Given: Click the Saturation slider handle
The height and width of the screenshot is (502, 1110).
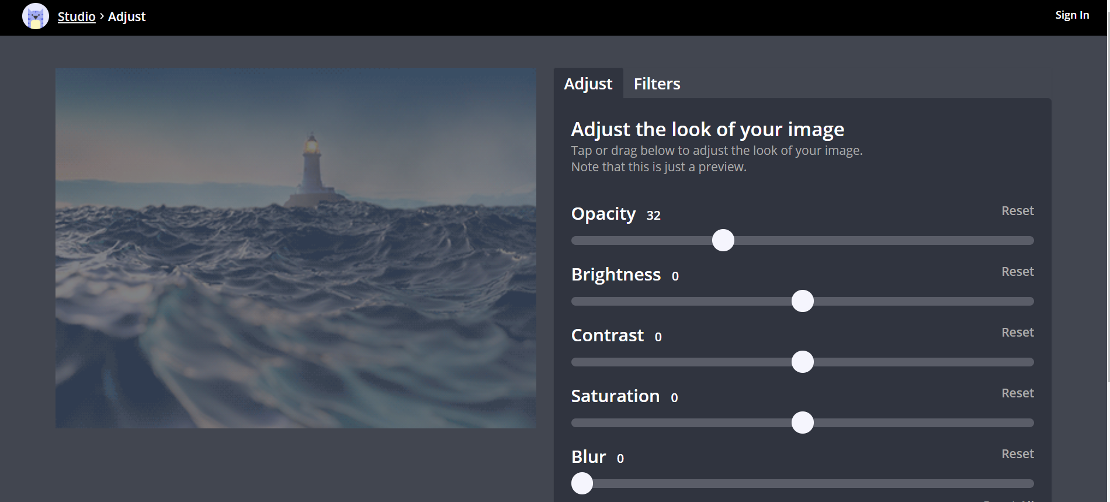Looking at the screenshot, I should pyautogui.click(x=803, y=423).
